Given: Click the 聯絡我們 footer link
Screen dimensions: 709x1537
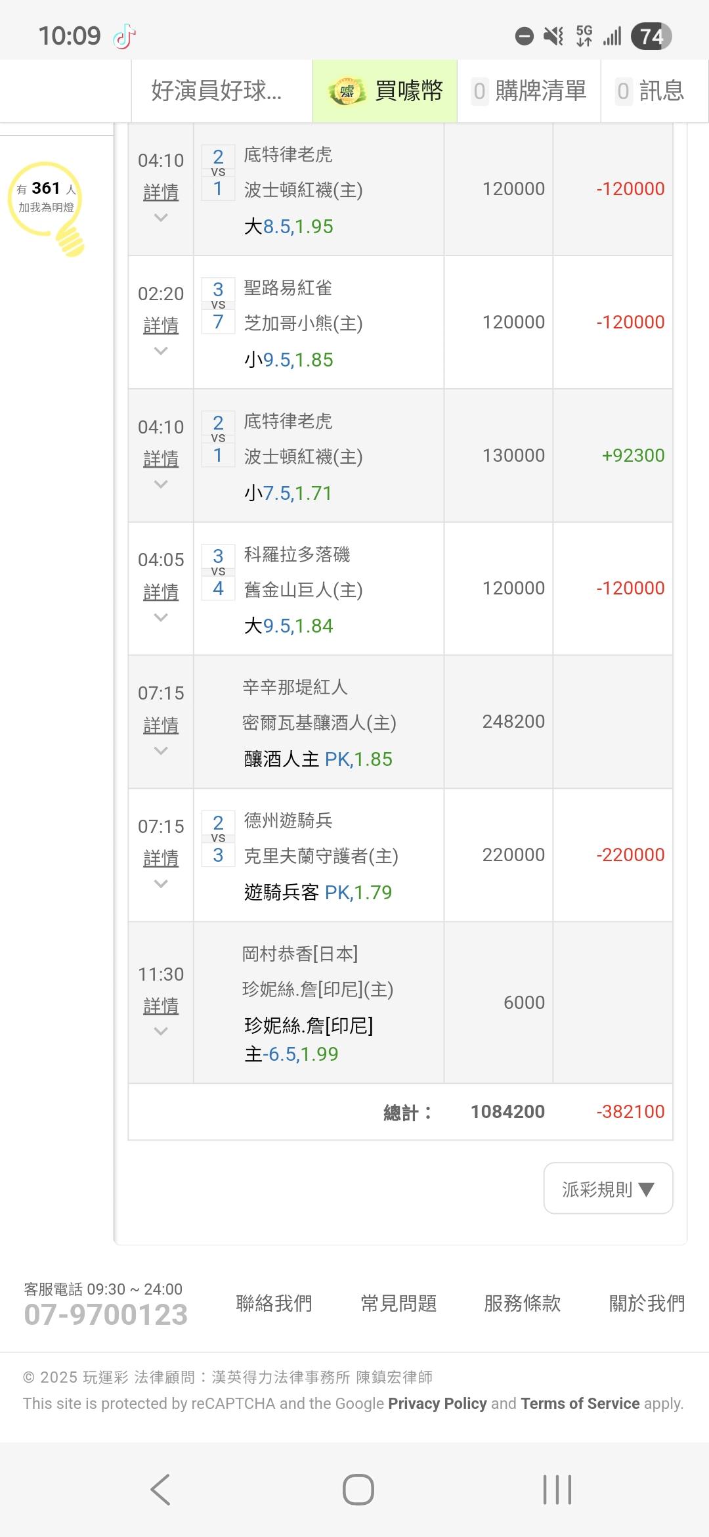Looking at the screenshot, I should pos(274,1303).
